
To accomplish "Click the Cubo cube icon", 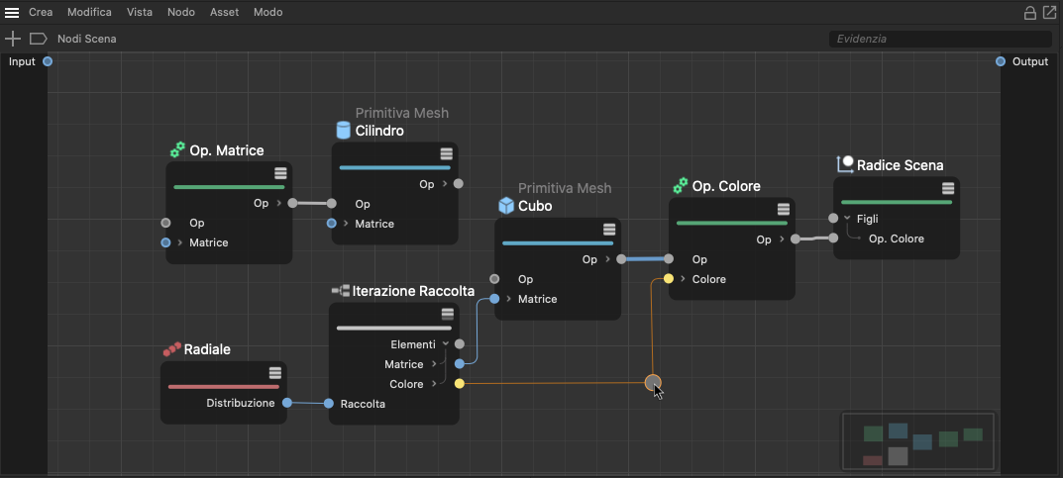I will (506, 205).
